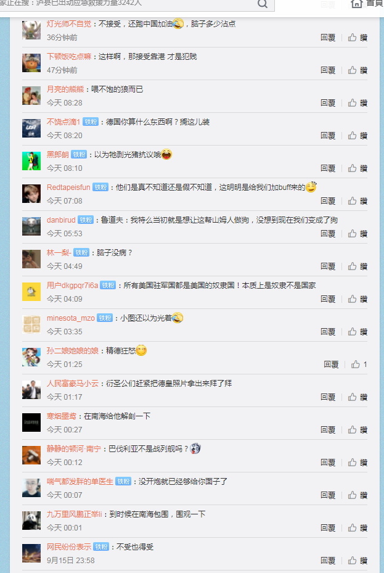Reply to the comment by 九万里风鹏正举li

point(328,528)
